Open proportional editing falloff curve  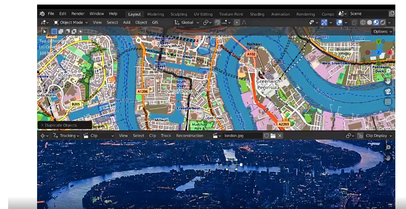click(x=244, y=22)
